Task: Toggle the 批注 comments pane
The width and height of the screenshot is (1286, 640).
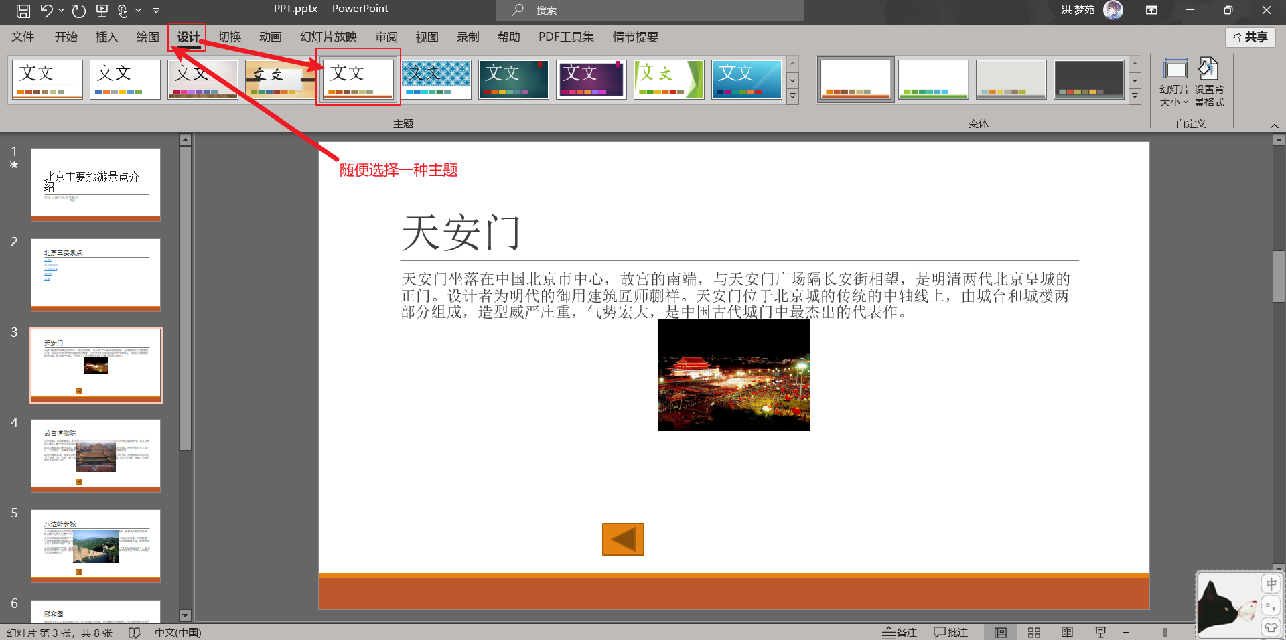Action: click(950, 632)
